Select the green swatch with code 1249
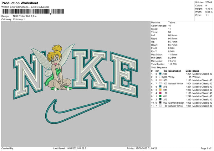The width and height of the screenshot is (214, 151). pos(160,96)
